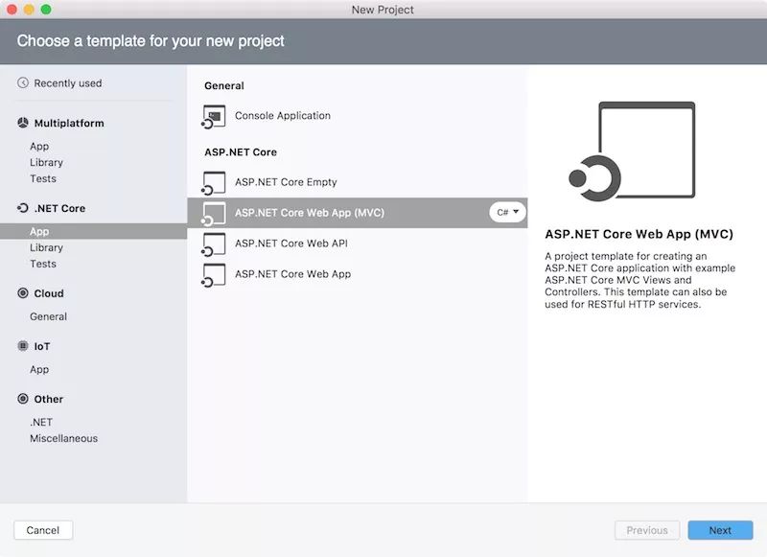Select App under Multiplatform
The width and height of the screenshot is (767, 557).
pyautogui.click(x=40, y=146)
